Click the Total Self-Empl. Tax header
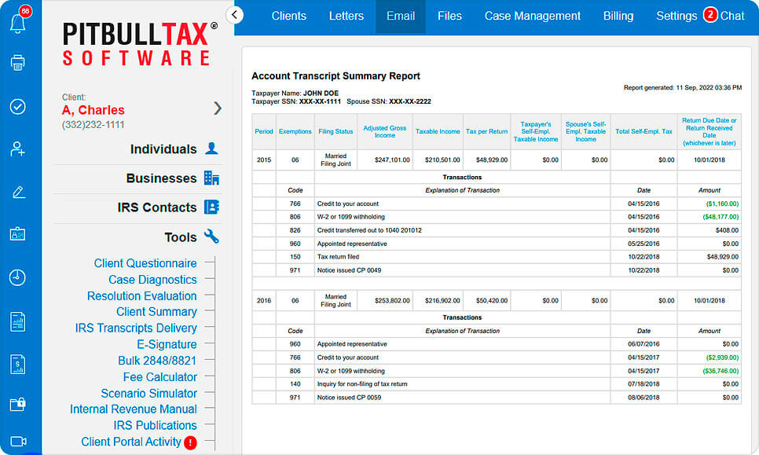Viewport: 759px width, 455px height. pos(643,132)
